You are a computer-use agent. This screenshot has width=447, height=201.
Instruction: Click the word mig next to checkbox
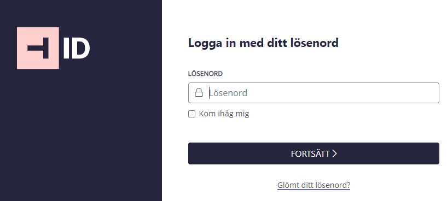click(242, 114)
